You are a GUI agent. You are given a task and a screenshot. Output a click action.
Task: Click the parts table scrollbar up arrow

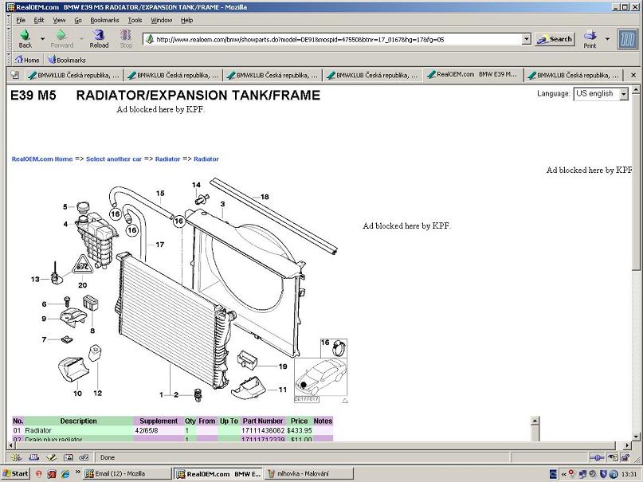pyautogui.click(x=535, y=421)
